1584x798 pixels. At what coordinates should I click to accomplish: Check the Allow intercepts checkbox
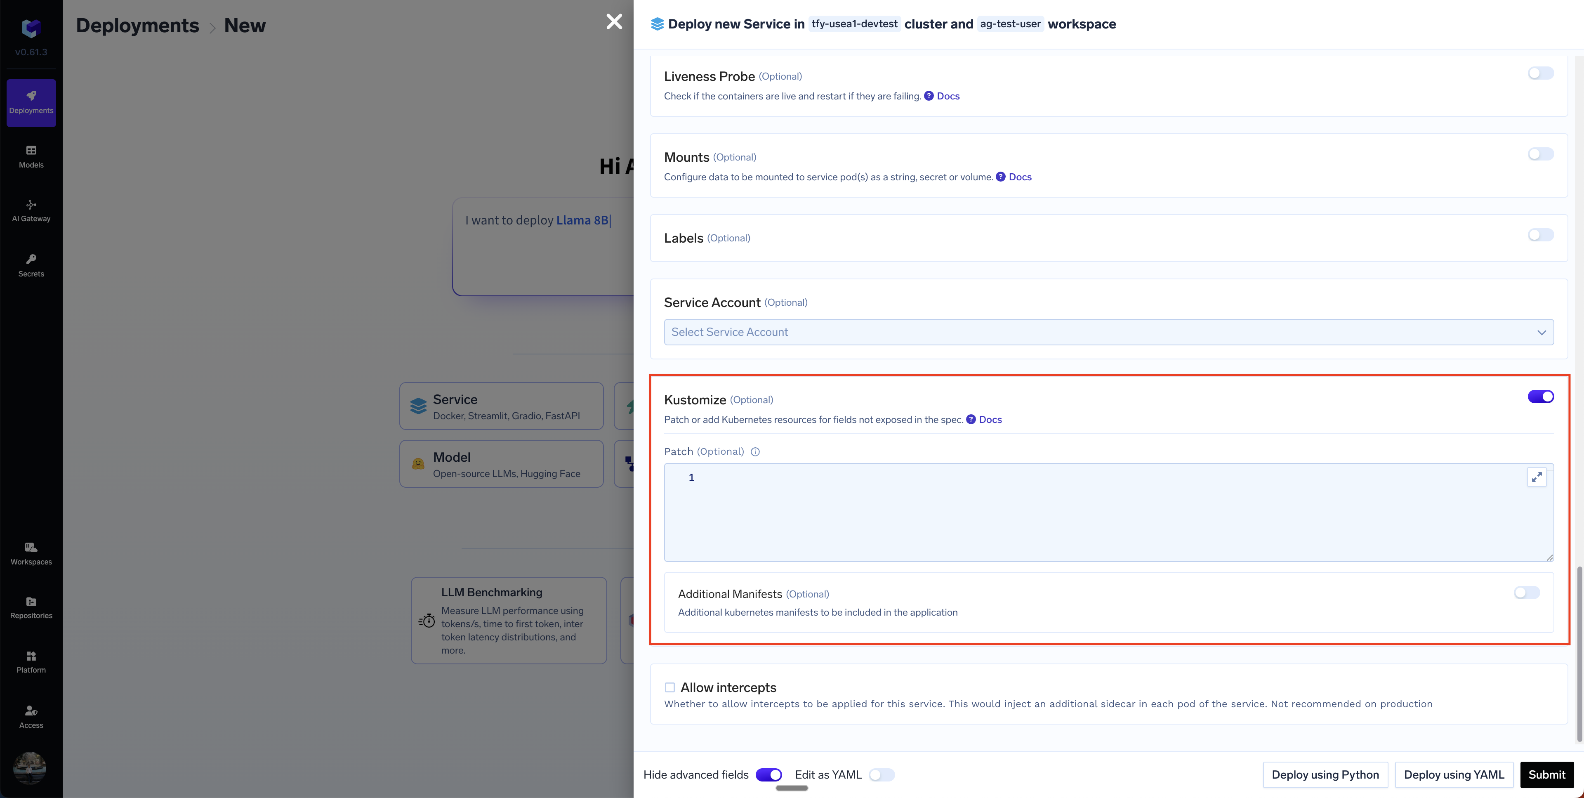[669, 687]
